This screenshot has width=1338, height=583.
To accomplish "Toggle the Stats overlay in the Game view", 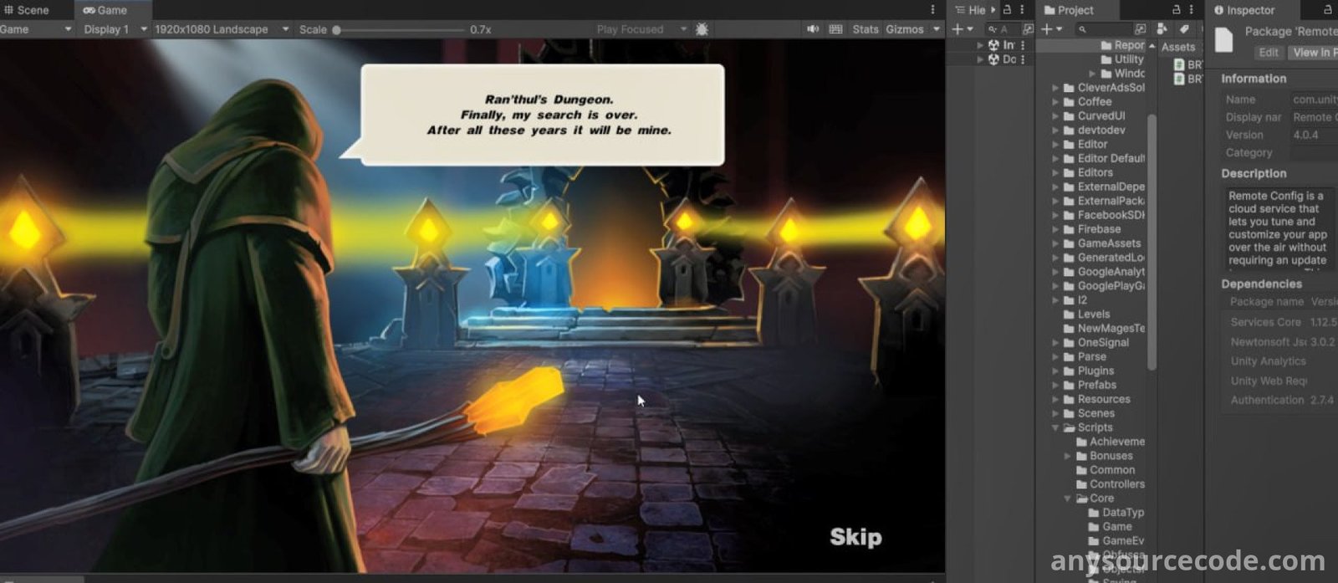I will 865,29.
